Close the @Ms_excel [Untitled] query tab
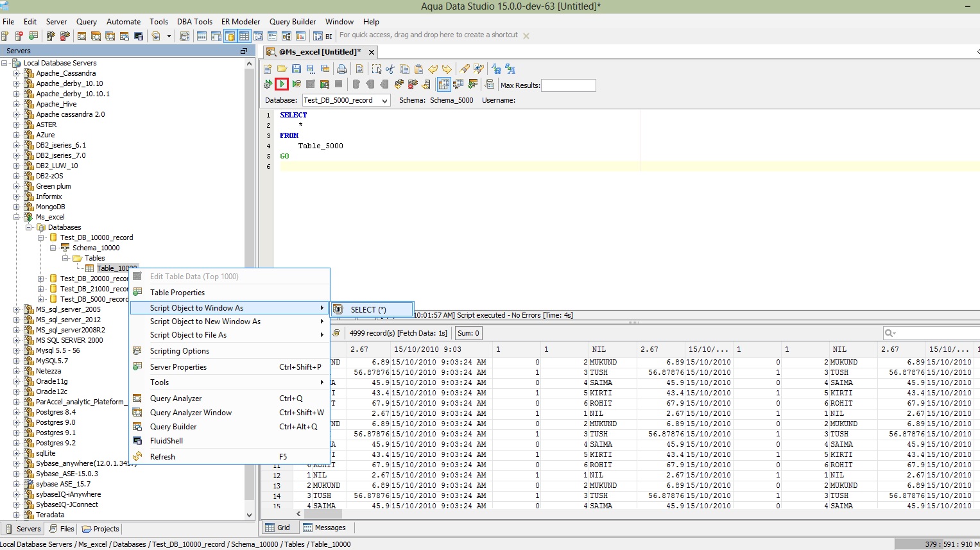This screenshot has height=550, width=980. coord(371,52)
